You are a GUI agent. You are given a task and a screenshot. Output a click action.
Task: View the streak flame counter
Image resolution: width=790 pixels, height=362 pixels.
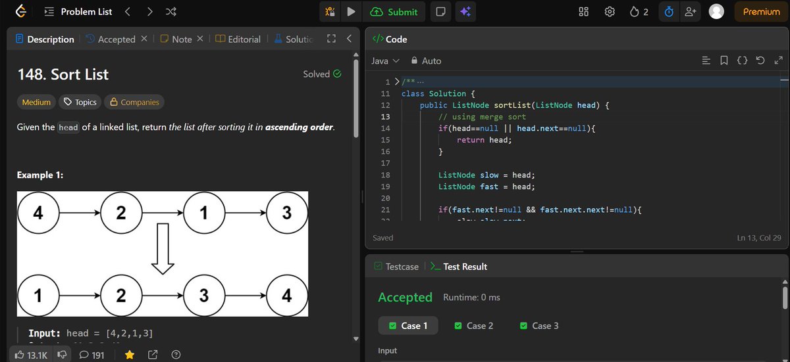pos(639,12)
